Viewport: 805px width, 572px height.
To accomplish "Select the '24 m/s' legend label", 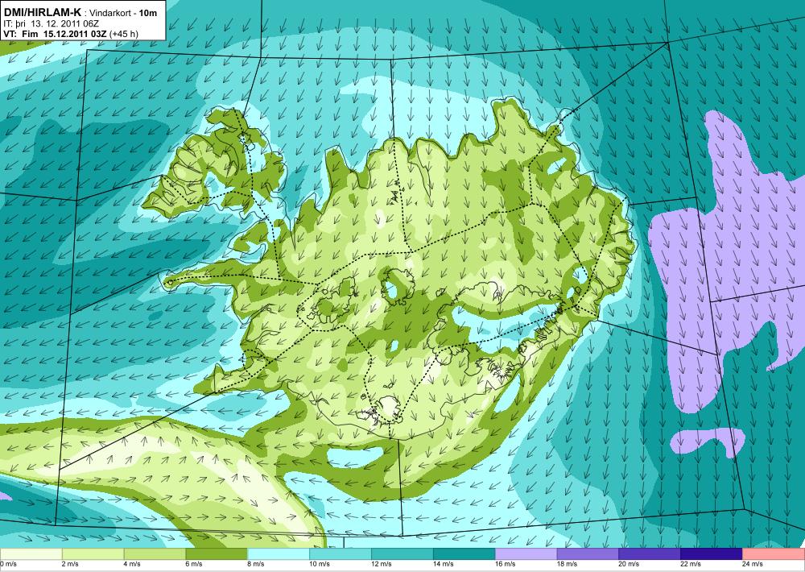I will [x=753, y=564].
